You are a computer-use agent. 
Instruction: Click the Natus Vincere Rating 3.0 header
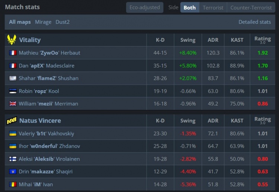(x=262, y=120)
